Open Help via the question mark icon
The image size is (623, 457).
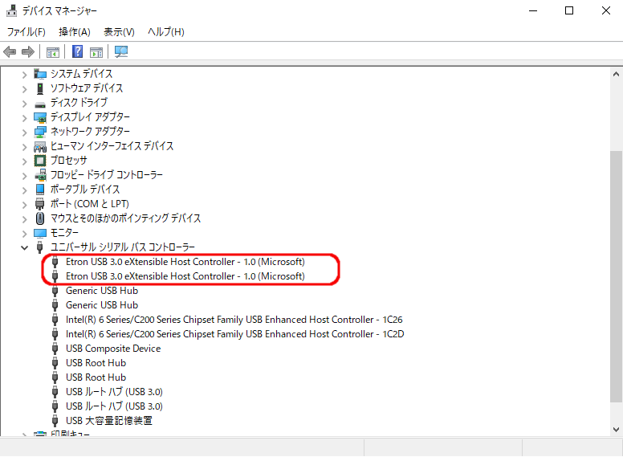pos(78,51)
